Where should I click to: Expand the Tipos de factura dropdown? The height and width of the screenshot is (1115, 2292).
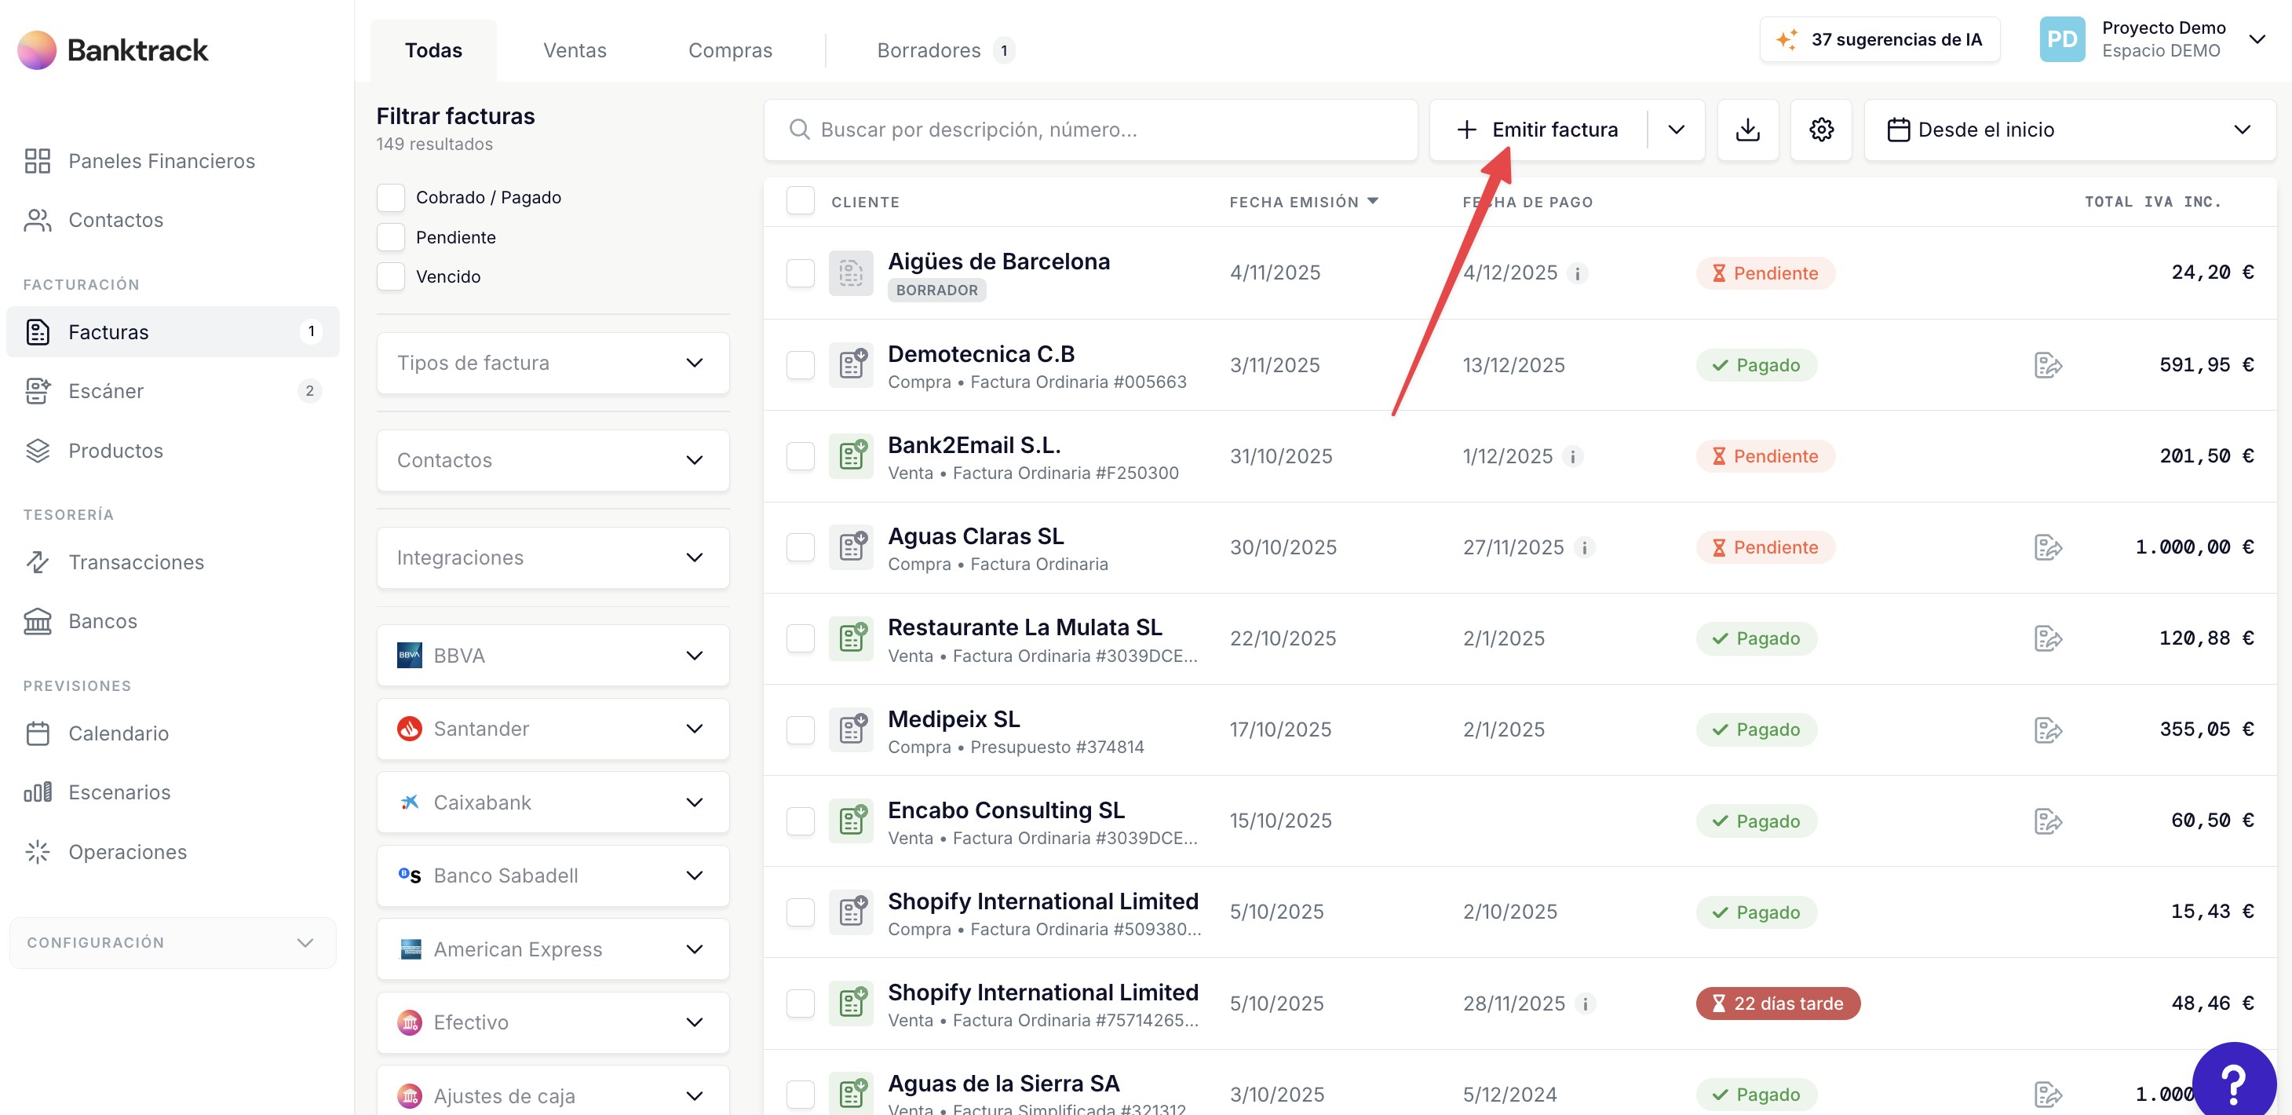tap(552, 363)
